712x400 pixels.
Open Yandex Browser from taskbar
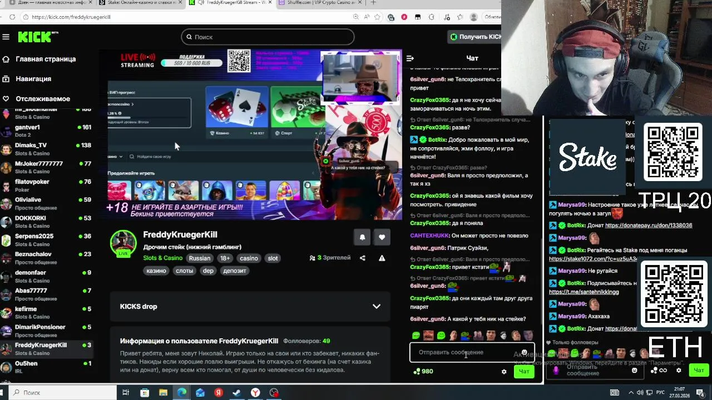tap(255, 393)
